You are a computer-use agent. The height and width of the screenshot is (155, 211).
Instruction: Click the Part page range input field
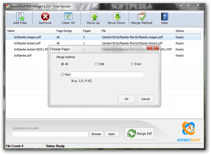pyautogui.click(x=107, y=75)
